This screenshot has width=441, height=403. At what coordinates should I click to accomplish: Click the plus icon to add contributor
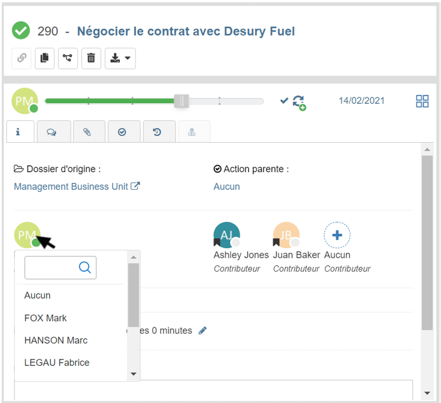(337, 235)
